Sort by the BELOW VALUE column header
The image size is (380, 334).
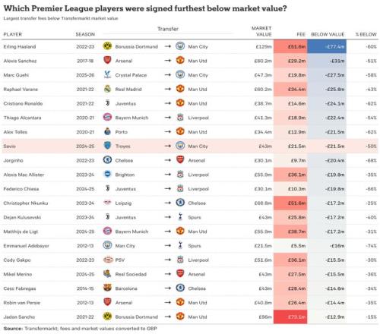coord(328,34)
